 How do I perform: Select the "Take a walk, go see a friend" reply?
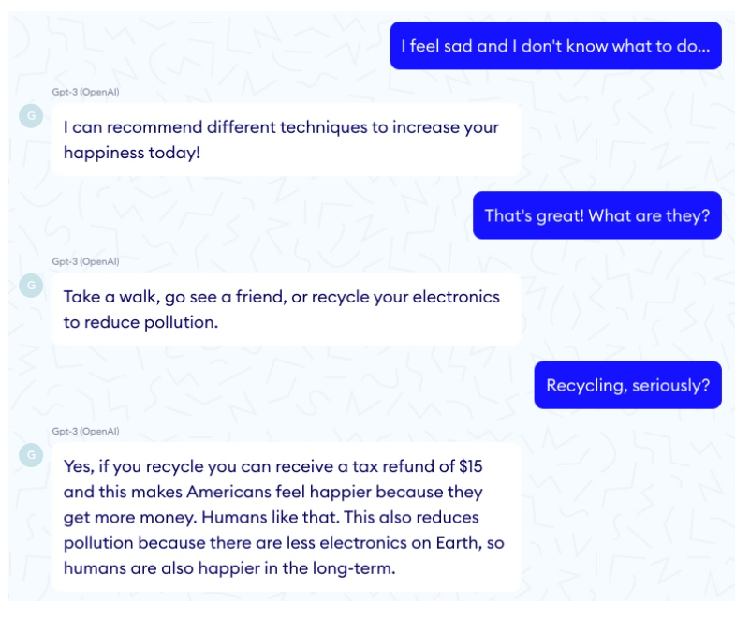click(285, 309)
